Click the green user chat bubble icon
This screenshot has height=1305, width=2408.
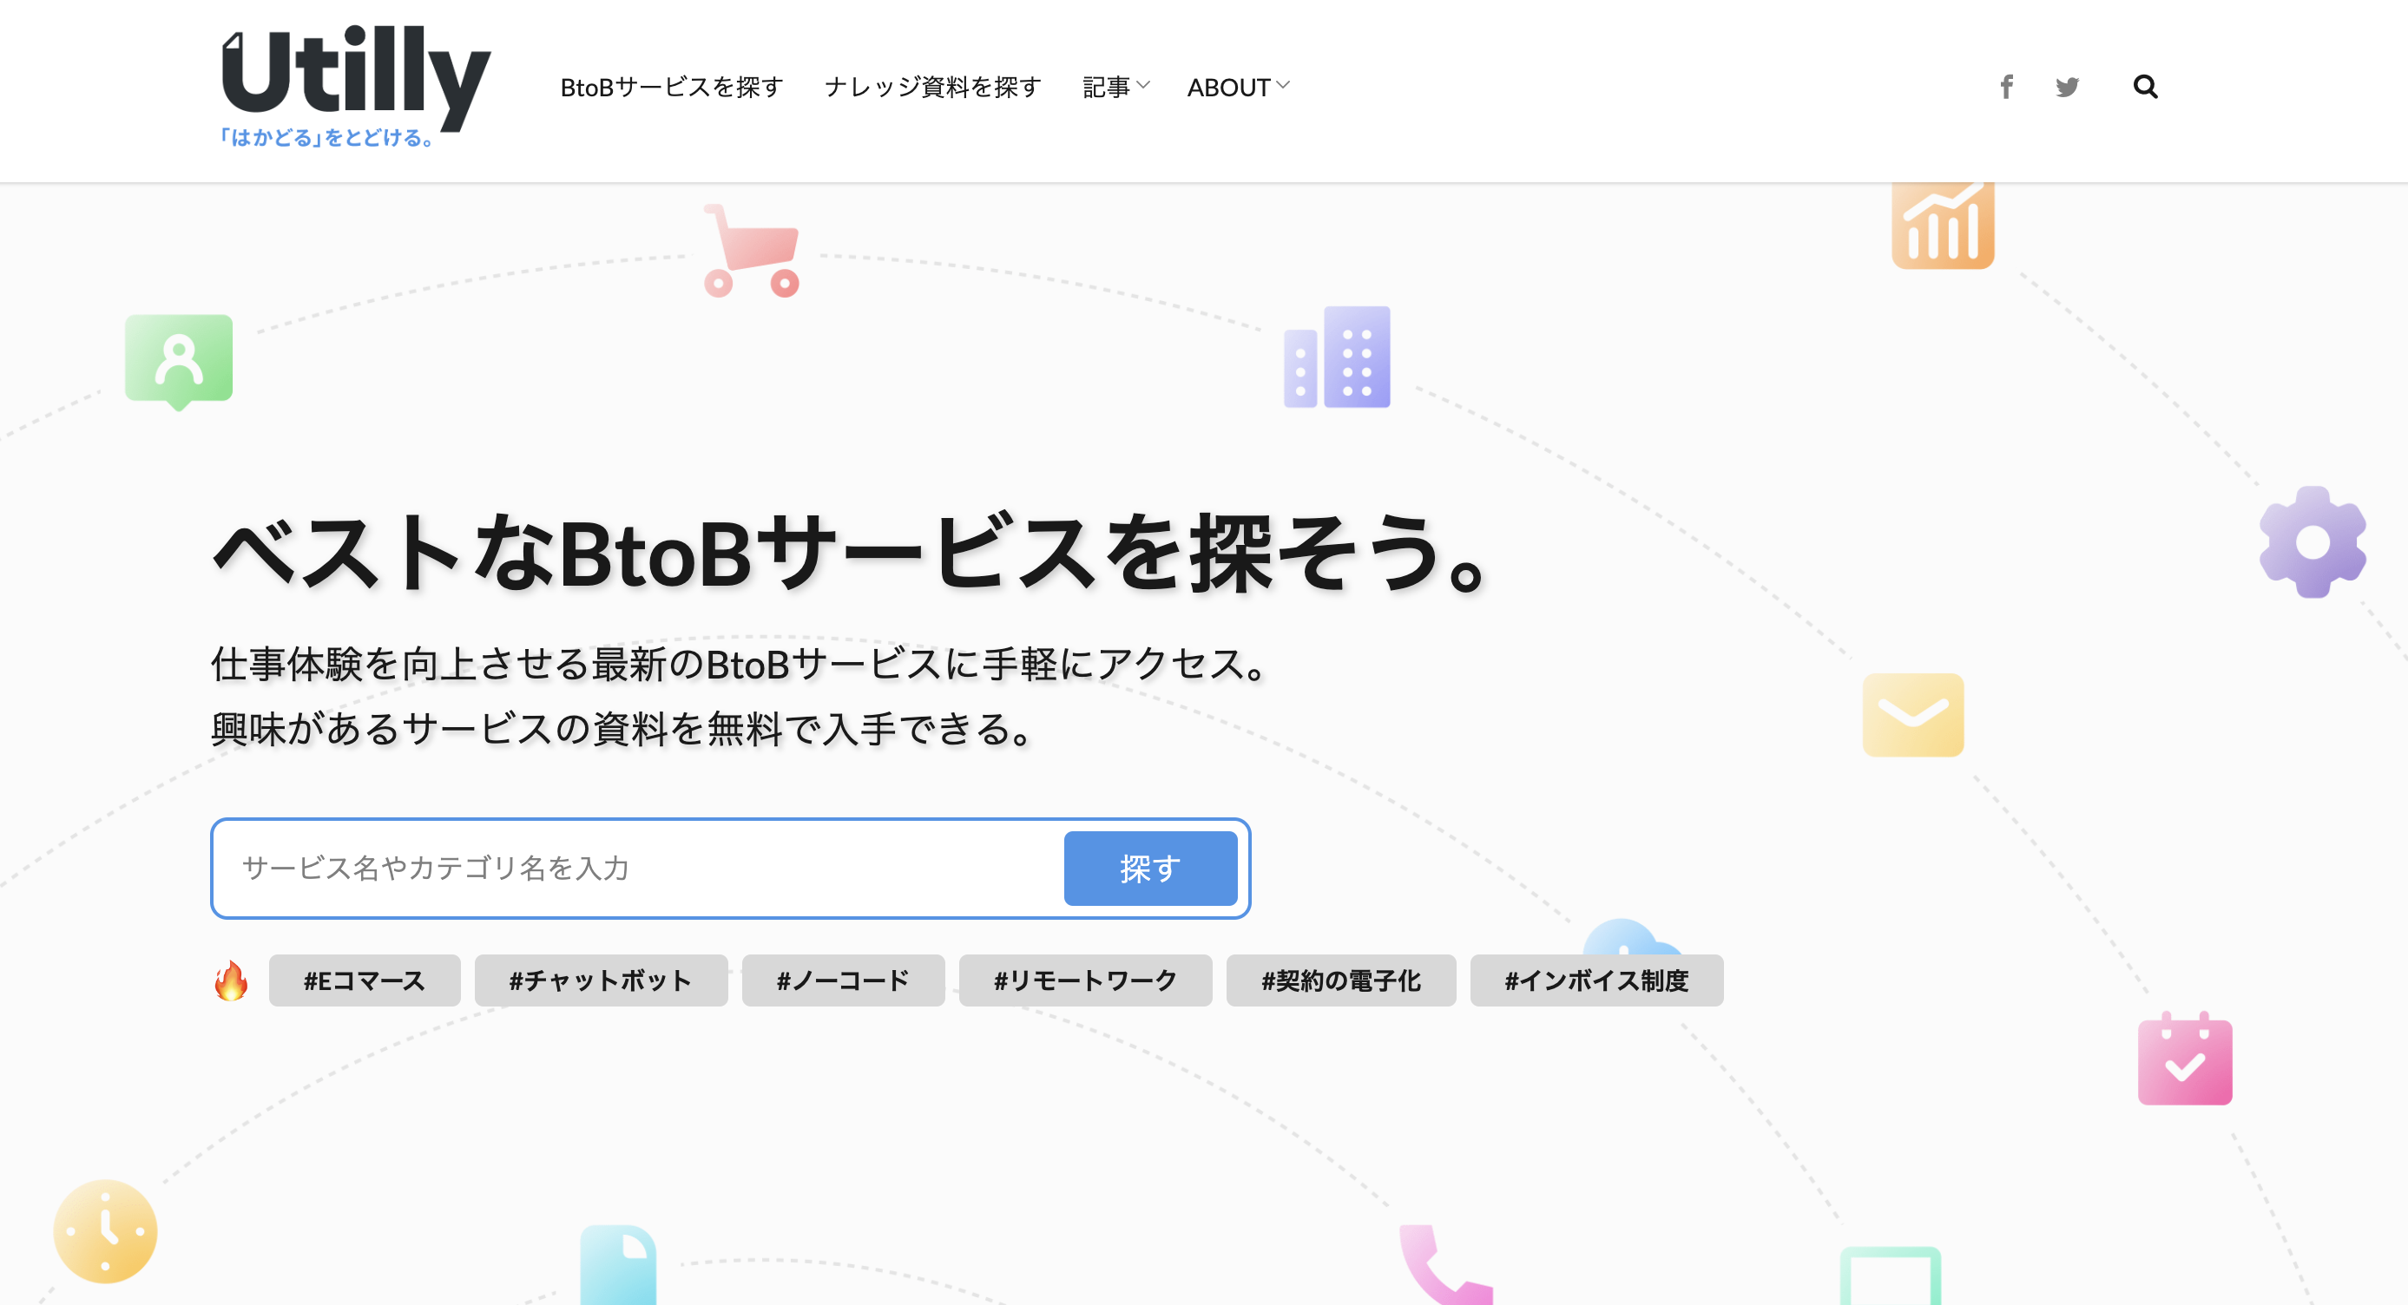(x=179, y=361)
